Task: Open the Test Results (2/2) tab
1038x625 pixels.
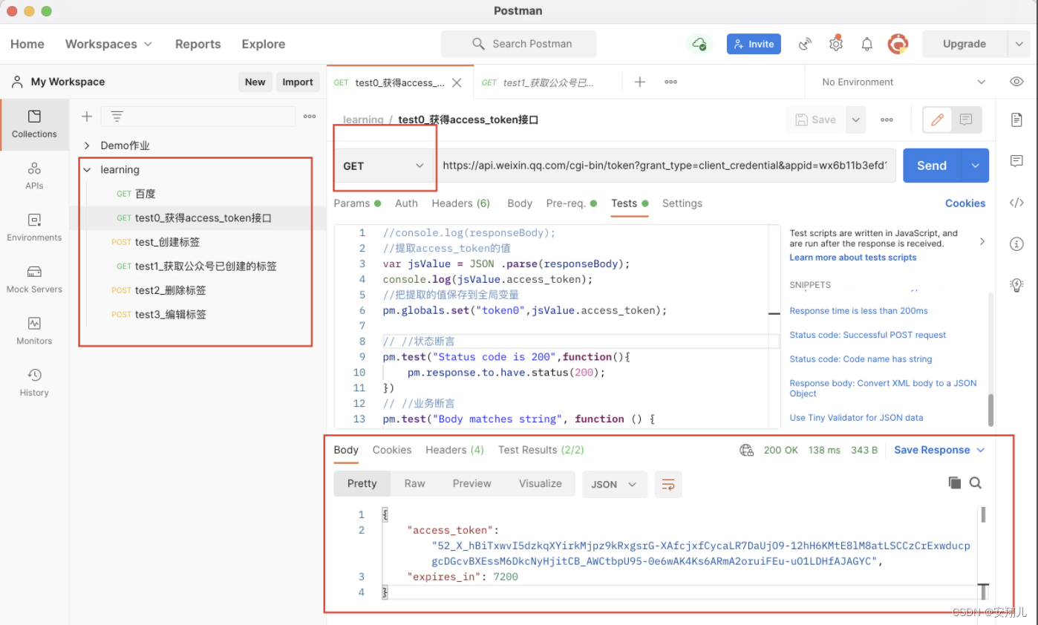Action: point(541,450)
